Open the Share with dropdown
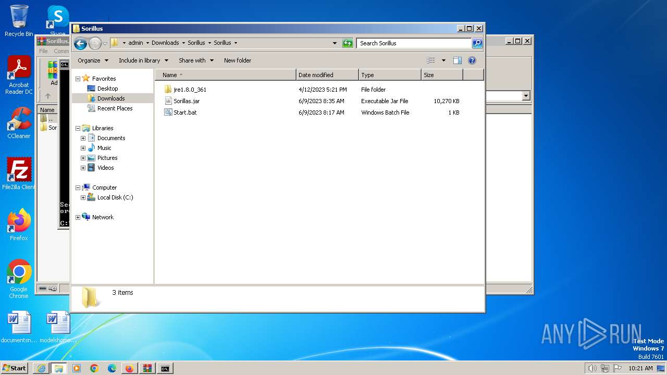 pos(196,60)
